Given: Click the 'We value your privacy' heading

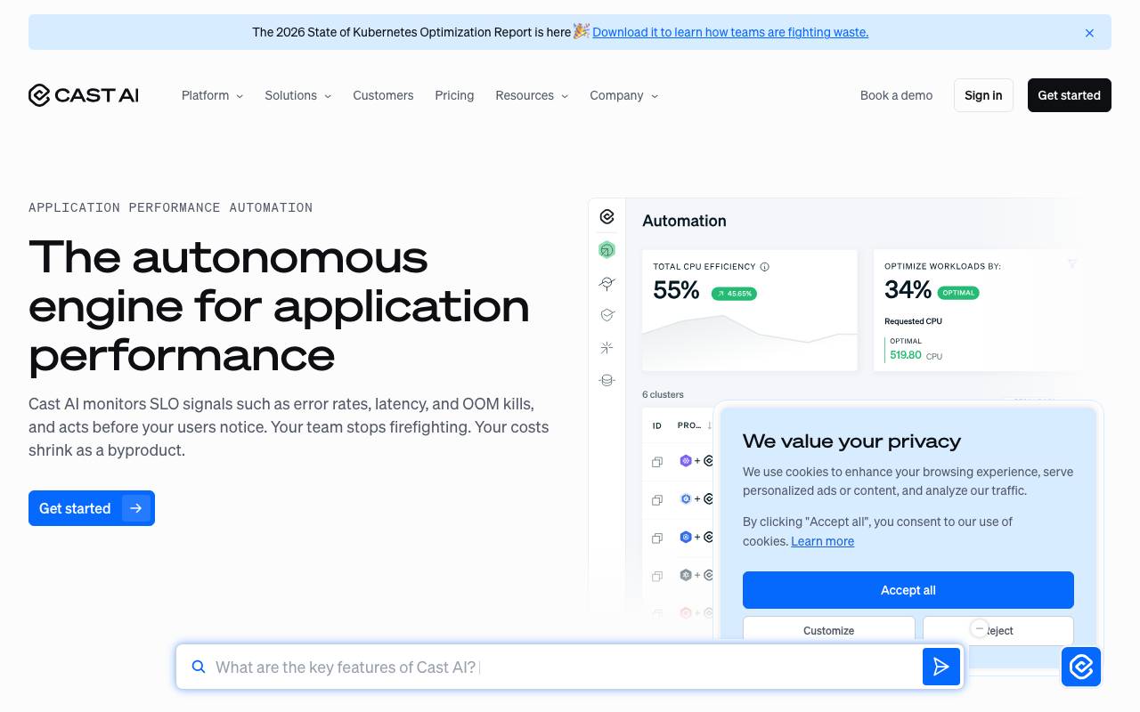Looking at the screenshot, I should tap(851, 441).
